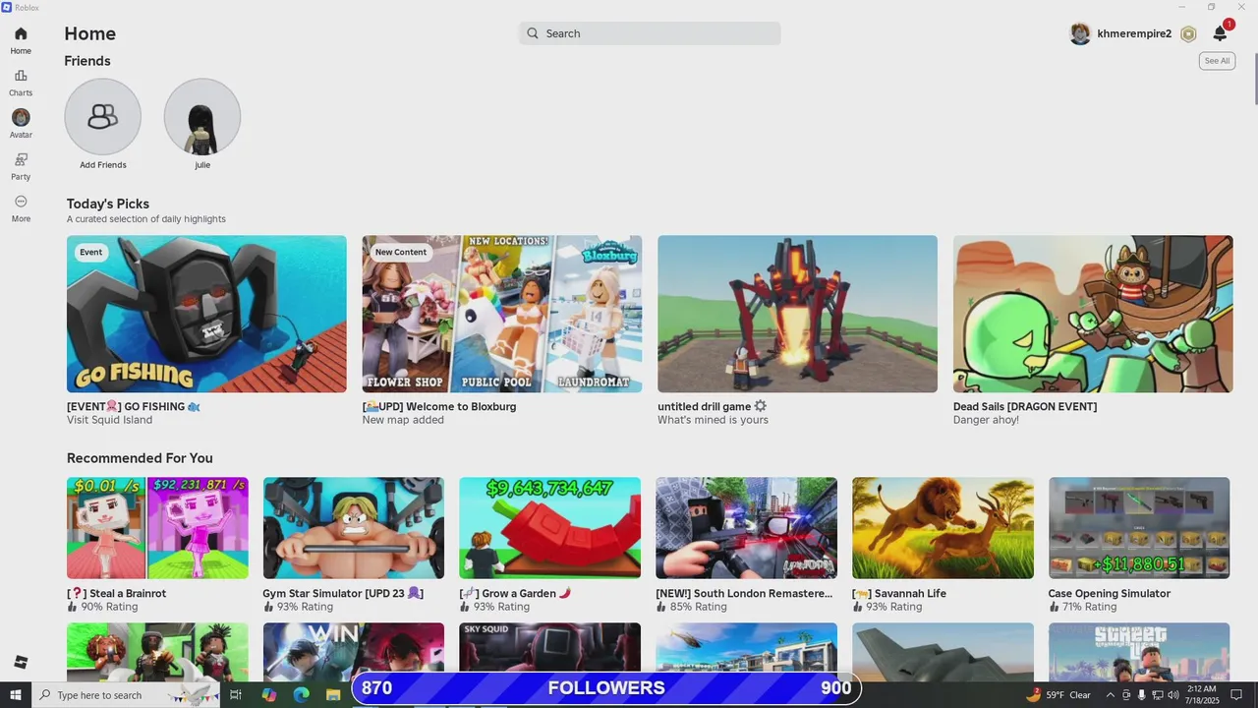Show hidden tray icons chevron

click(x=1111, y=695)
